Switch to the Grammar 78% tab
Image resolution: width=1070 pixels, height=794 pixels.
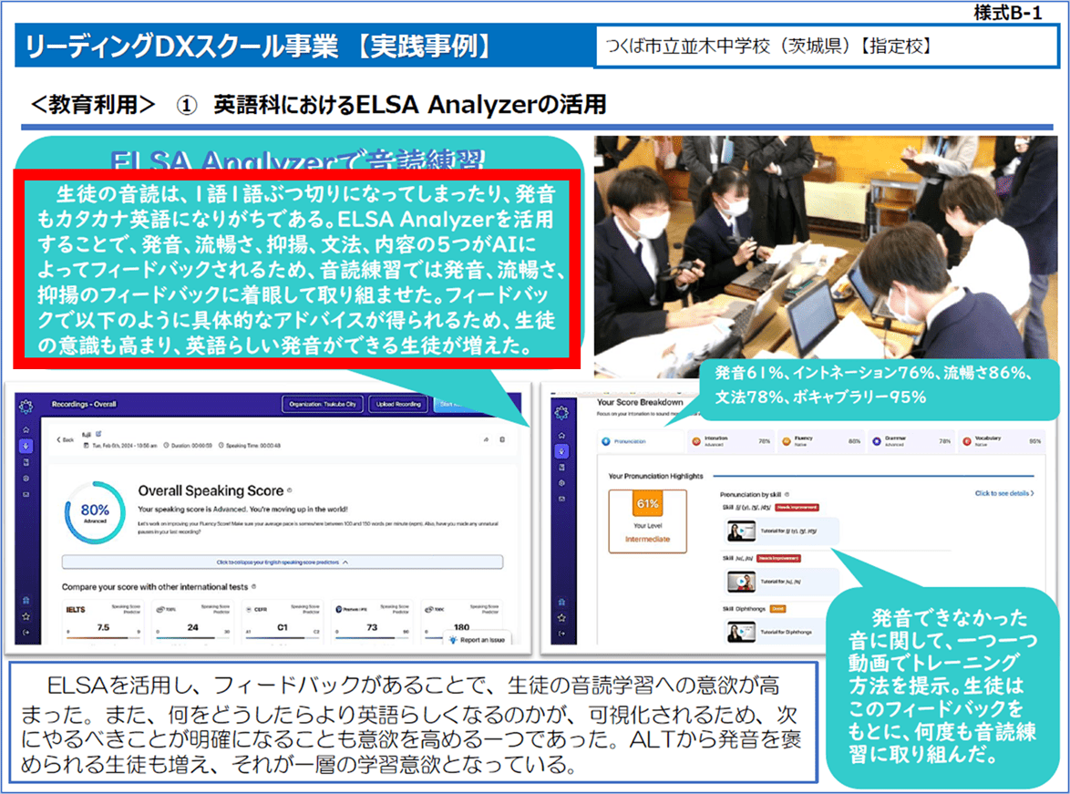[911, 441]
